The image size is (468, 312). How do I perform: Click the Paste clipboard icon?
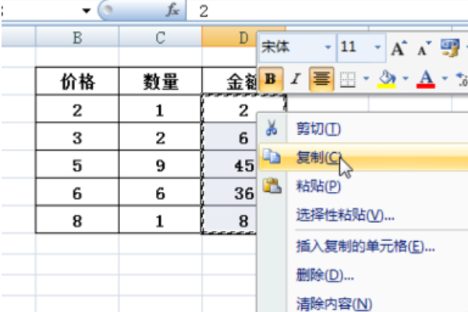[x=271, y=186]
